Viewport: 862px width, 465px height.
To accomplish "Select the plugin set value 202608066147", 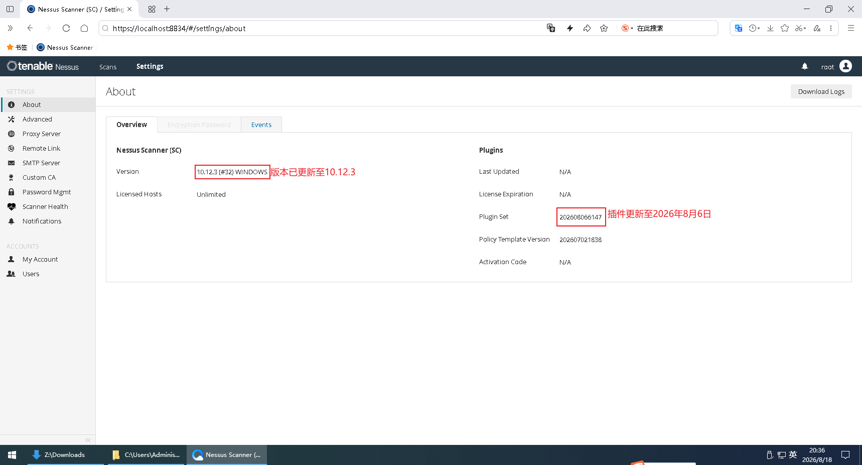I will [581, 217].
